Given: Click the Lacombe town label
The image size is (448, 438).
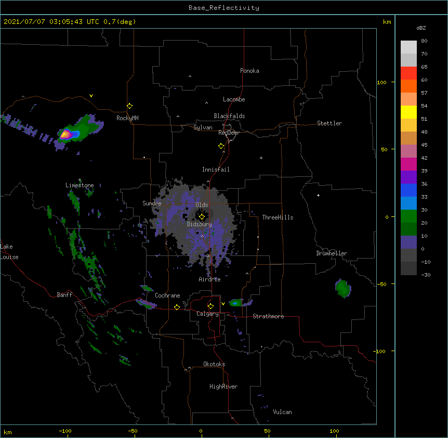Looking at the screenshot, I should (234, 99).
